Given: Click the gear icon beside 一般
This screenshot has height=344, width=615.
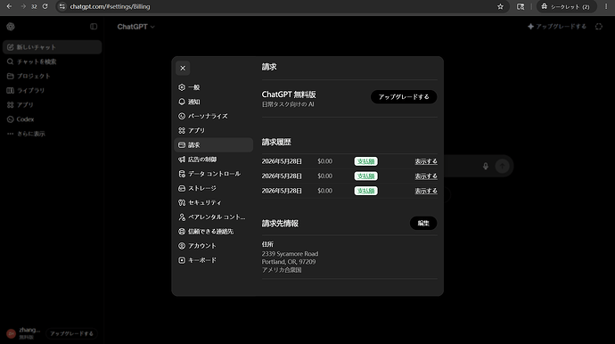Looking at the screenshot, I should pyautogui.click(x=182, y=87).
